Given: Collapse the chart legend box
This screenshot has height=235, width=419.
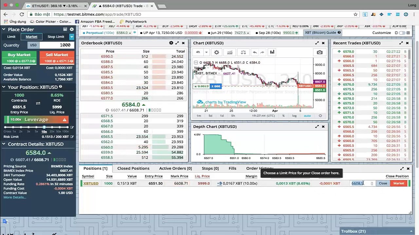Looking at the screenshot, I should [196, 63].
